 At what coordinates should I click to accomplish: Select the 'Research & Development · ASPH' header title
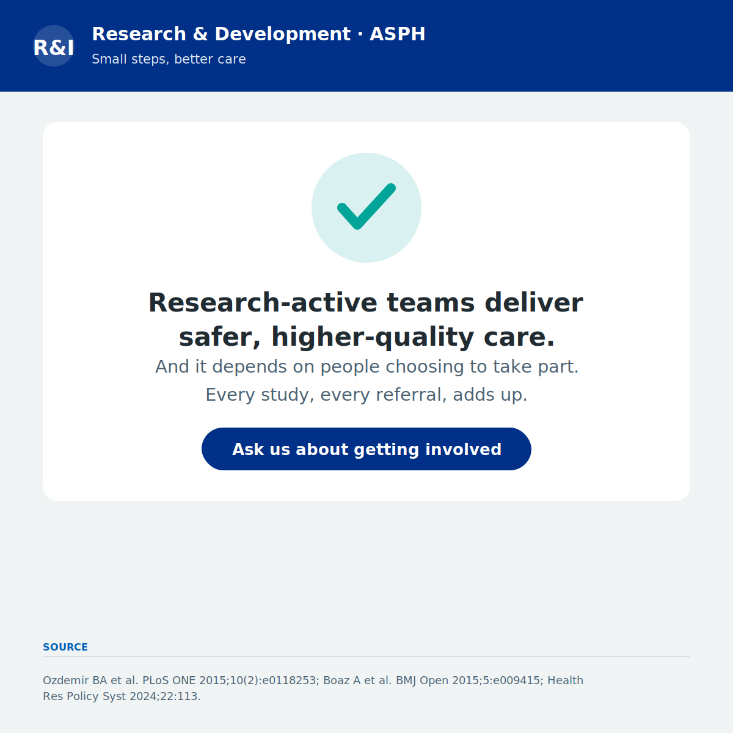[258, 34]
